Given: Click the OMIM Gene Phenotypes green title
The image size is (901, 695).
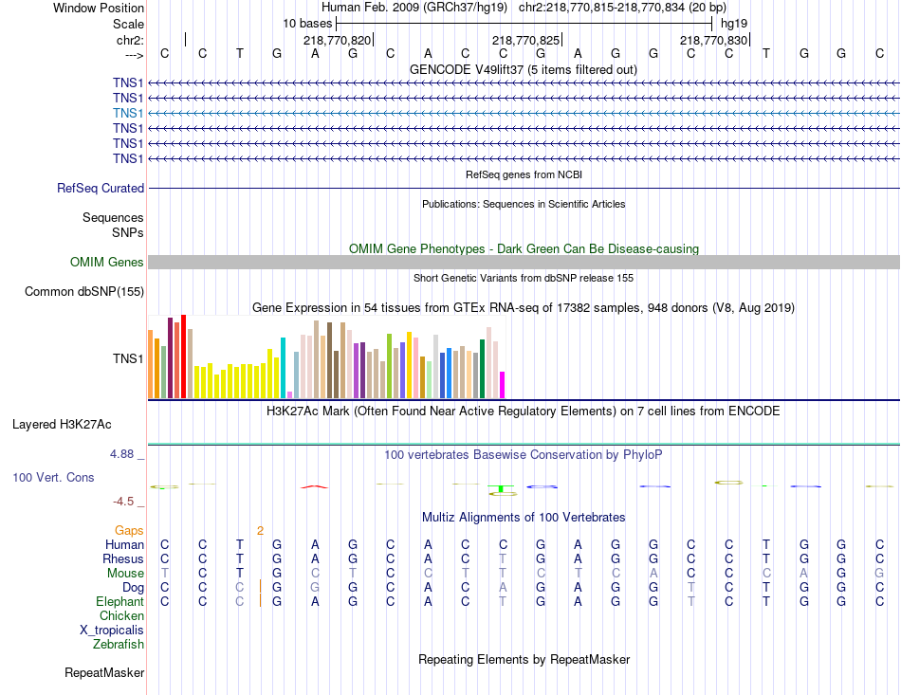Looking at the screenshot, I should (524, 248).
